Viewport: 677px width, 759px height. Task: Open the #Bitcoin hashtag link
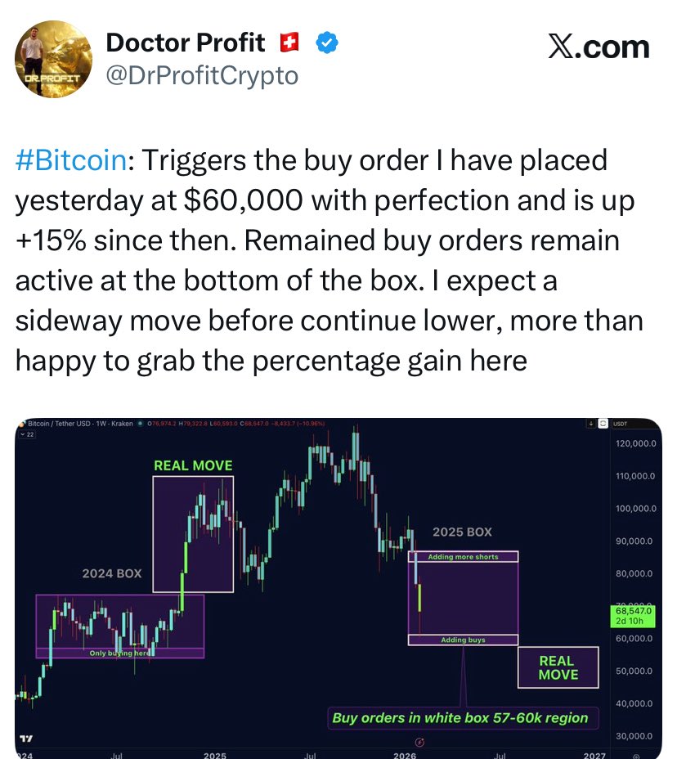[71, 160]
